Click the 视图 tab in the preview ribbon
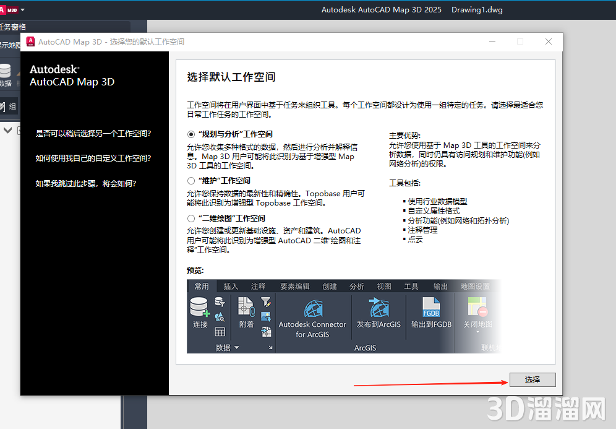This screenshot has width=616, height=429. point(384,286)
